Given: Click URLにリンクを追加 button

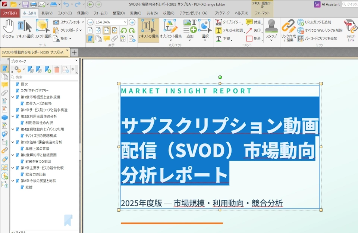Looking at the screenshot, I should pos(314,22).
